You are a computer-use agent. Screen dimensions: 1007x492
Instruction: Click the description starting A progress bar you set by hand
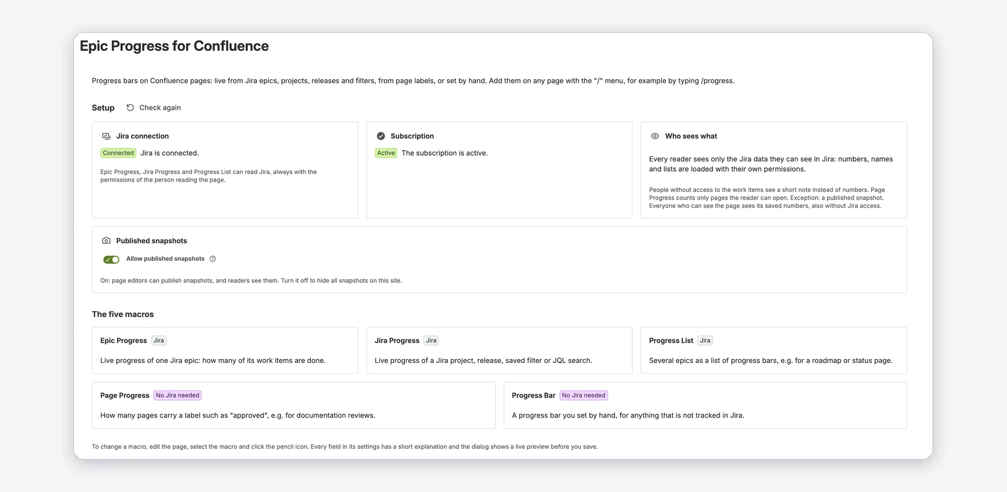point(628,415)
